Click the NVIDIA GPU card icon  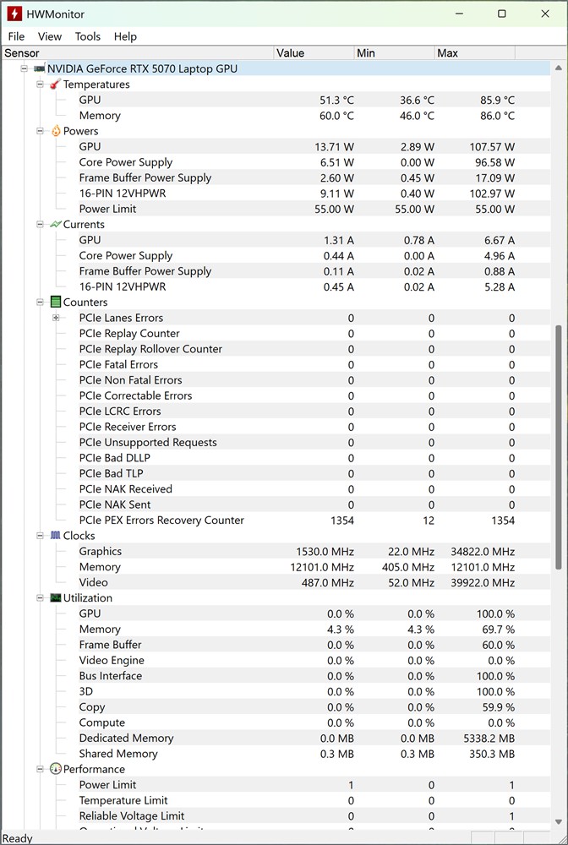[39, 68]
